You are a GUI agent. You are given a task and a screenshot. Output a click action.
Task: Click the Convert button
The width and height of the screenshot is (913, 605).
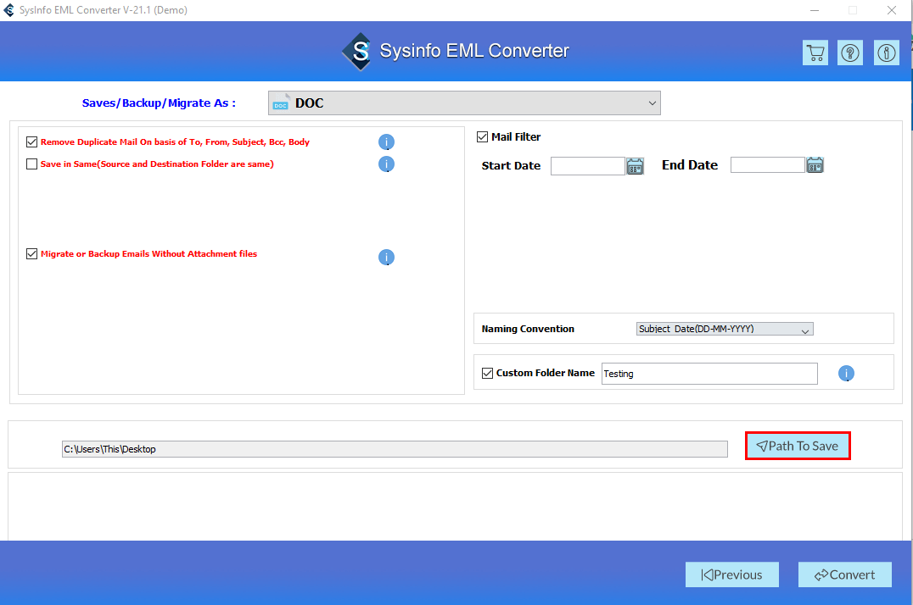click(x=844, y=574)
